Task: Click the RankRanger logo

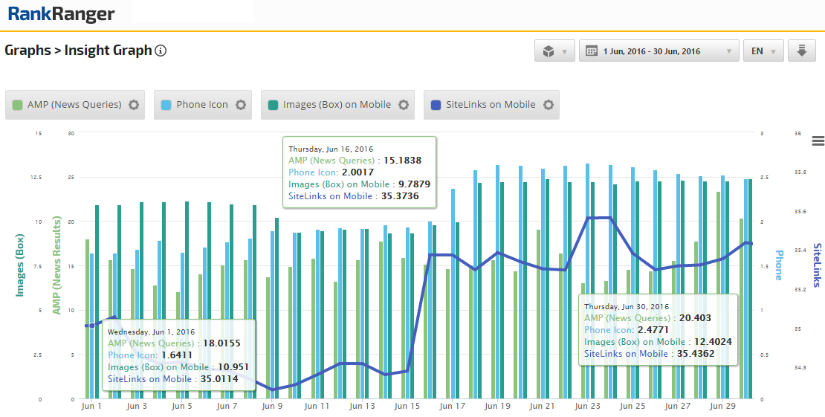Action: pyautogui.click(x=61, y=14)
